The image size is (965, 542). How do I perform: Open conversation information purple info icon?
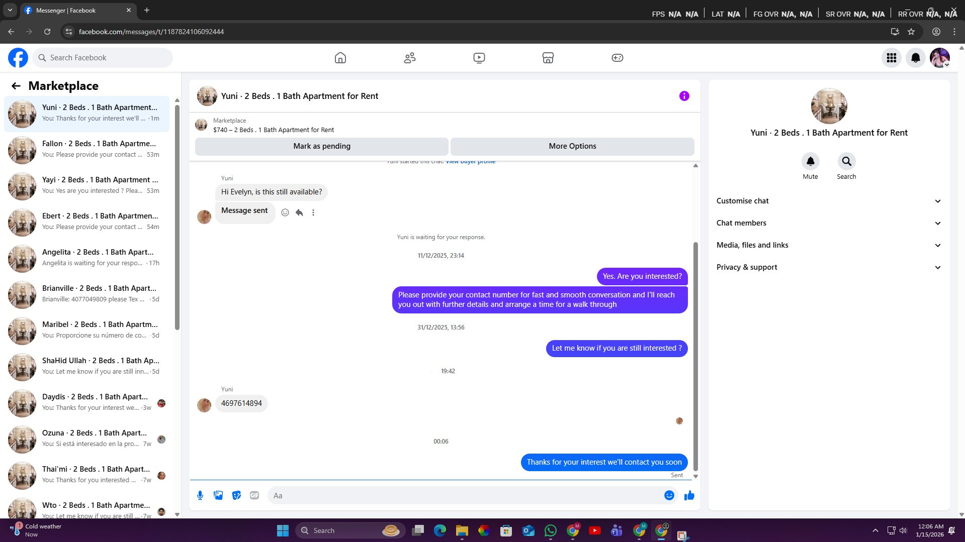(x=684, y=96)
